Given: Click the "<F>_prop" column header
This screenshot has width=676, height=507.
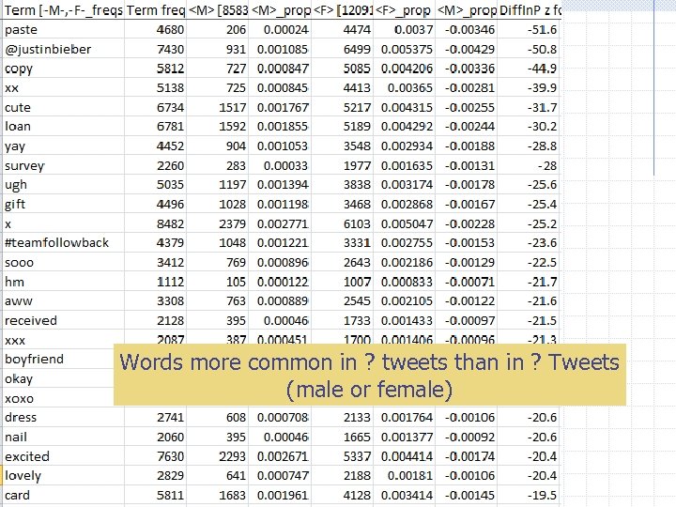Looking at the screenshot, I should (404, 9).
